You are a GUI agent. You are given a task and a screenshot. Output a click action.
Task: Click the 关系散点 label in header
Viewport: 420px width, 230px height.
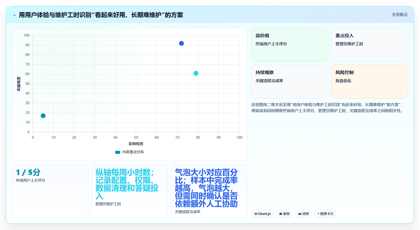[x=399, y=15]
